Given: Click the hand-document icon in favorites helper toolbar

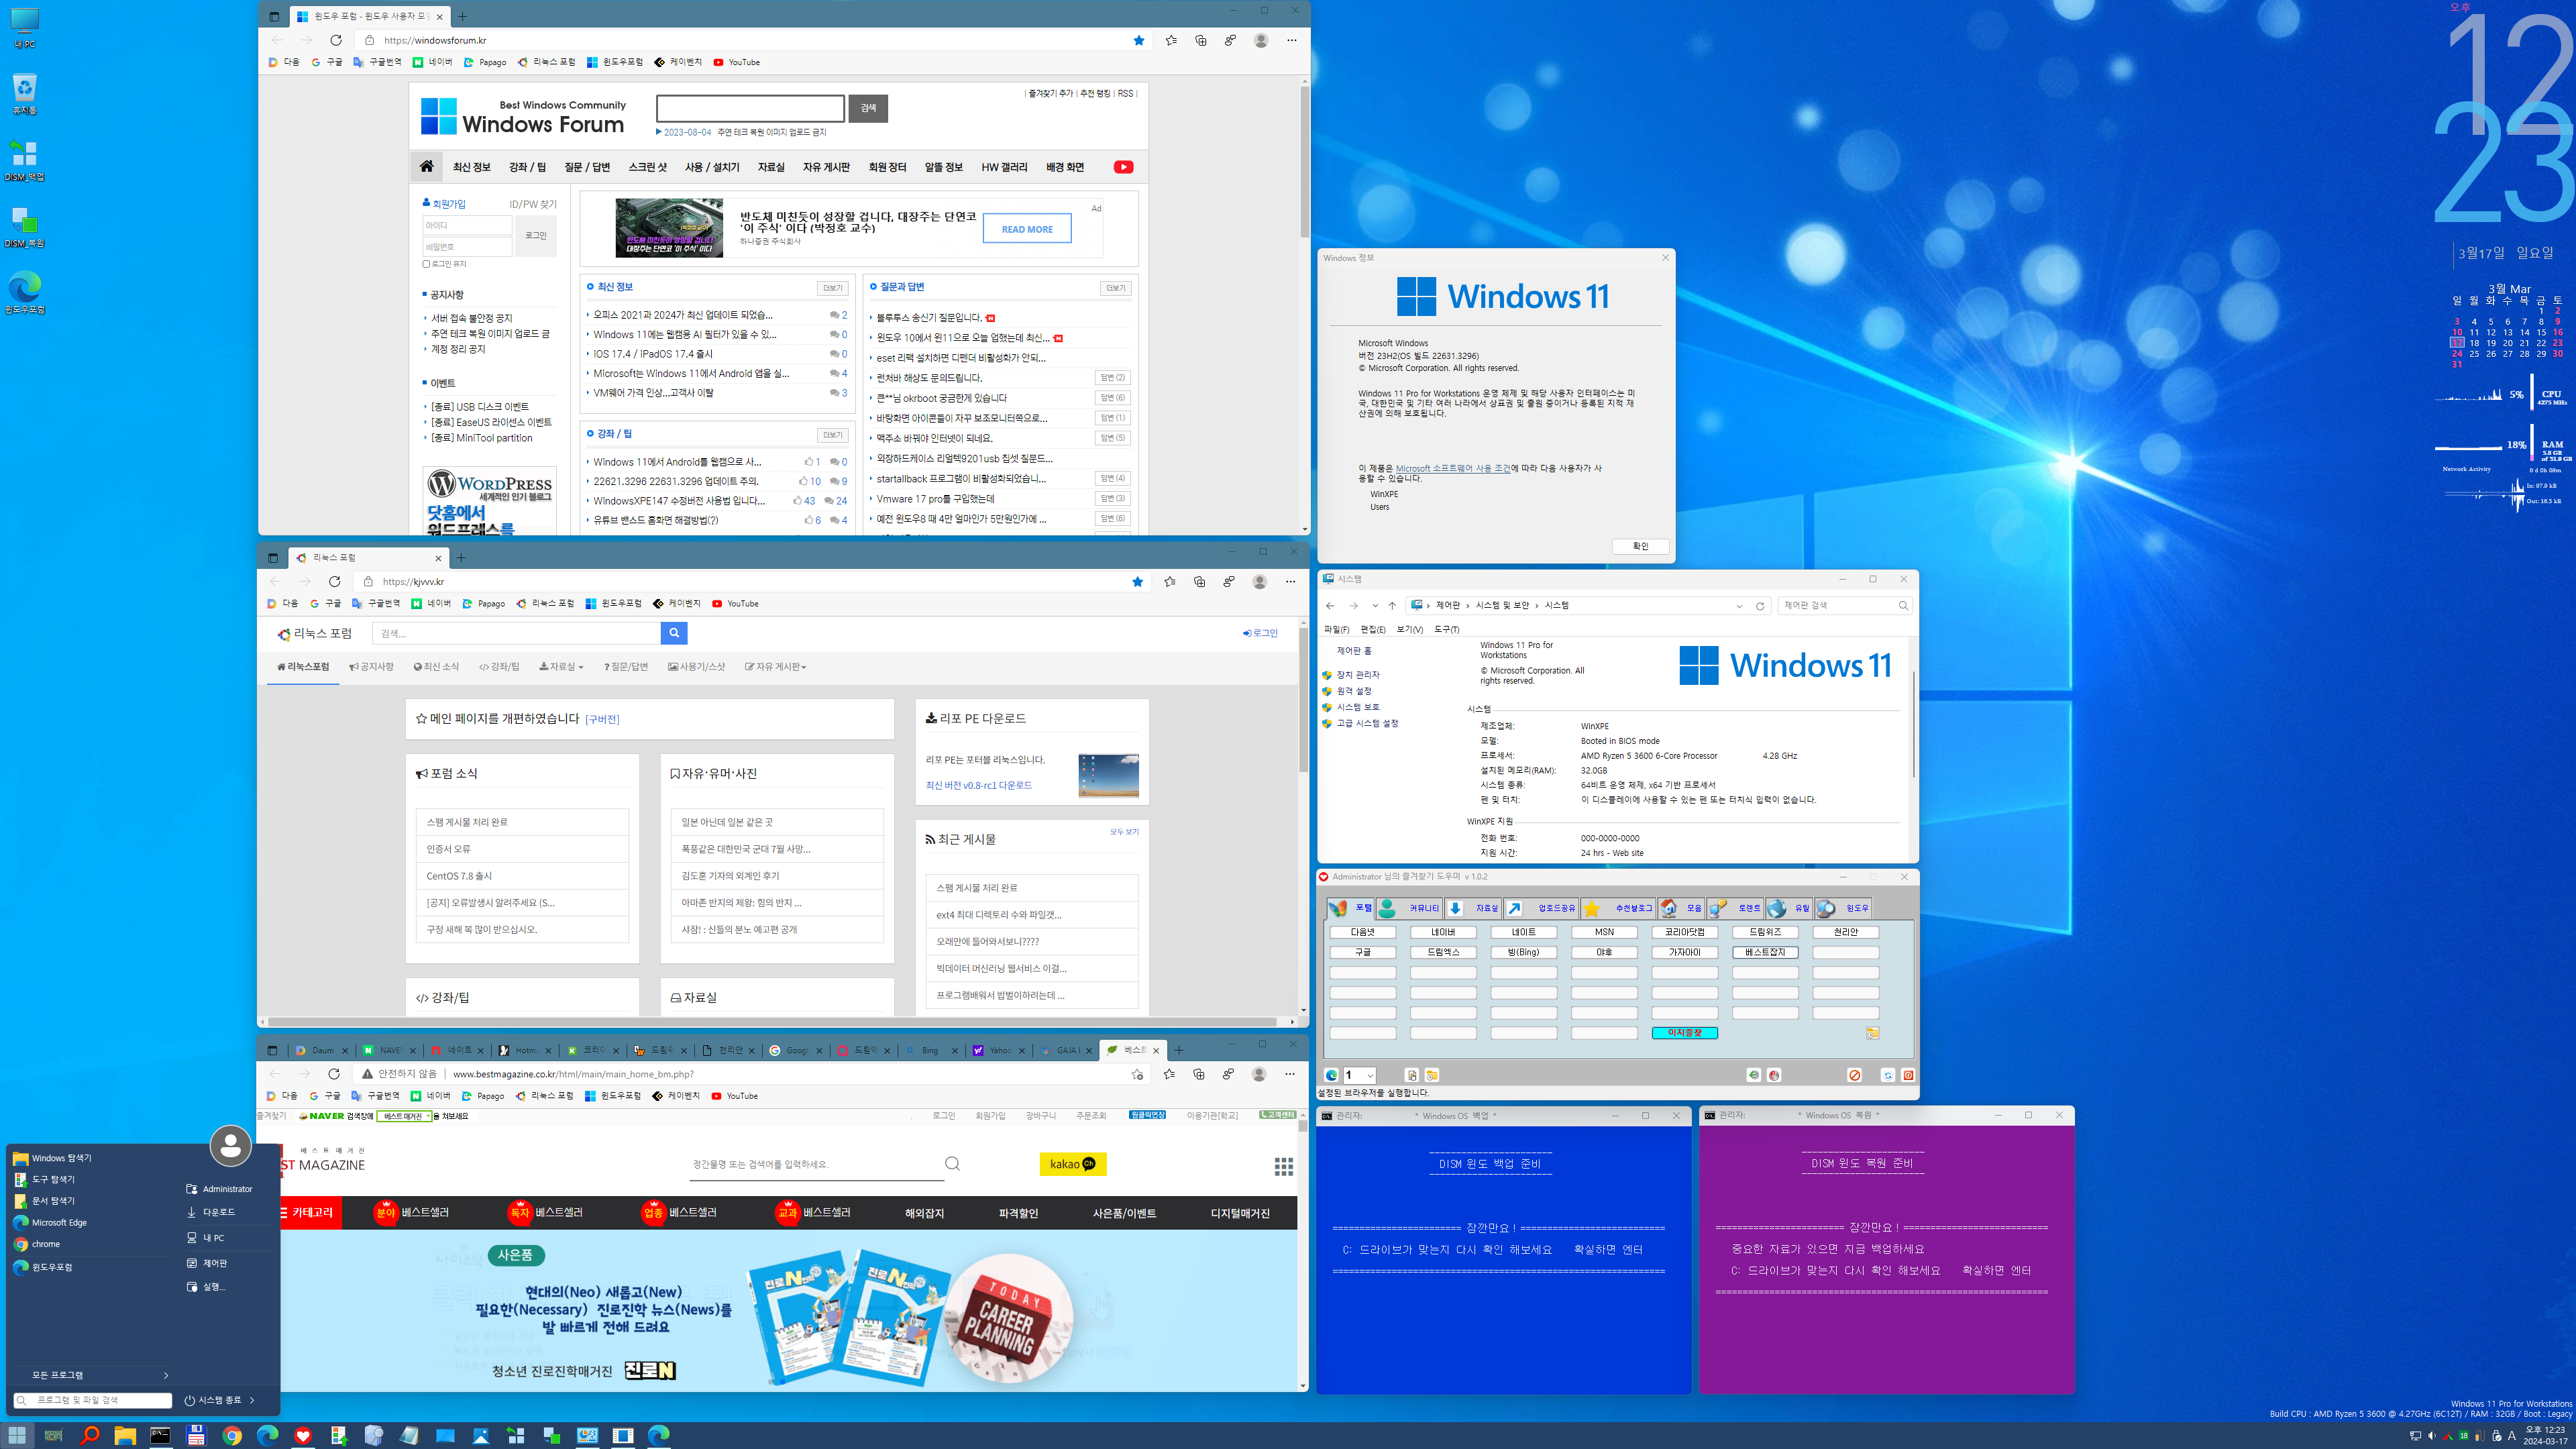Looking at the screenshot, I should [1412, 1075].
